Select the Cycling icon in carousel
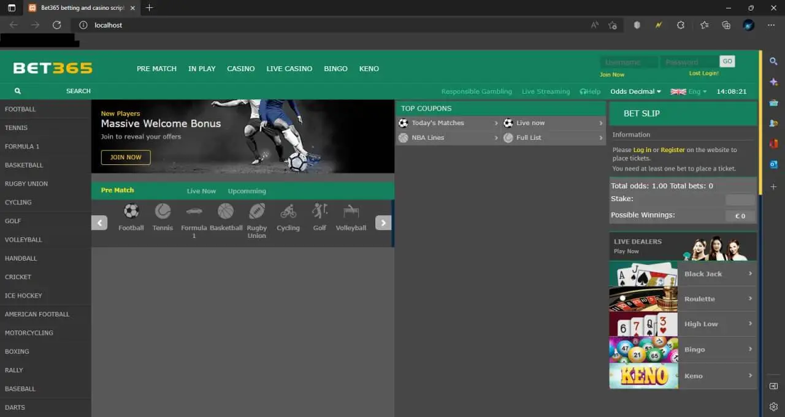 coord(288,212)
